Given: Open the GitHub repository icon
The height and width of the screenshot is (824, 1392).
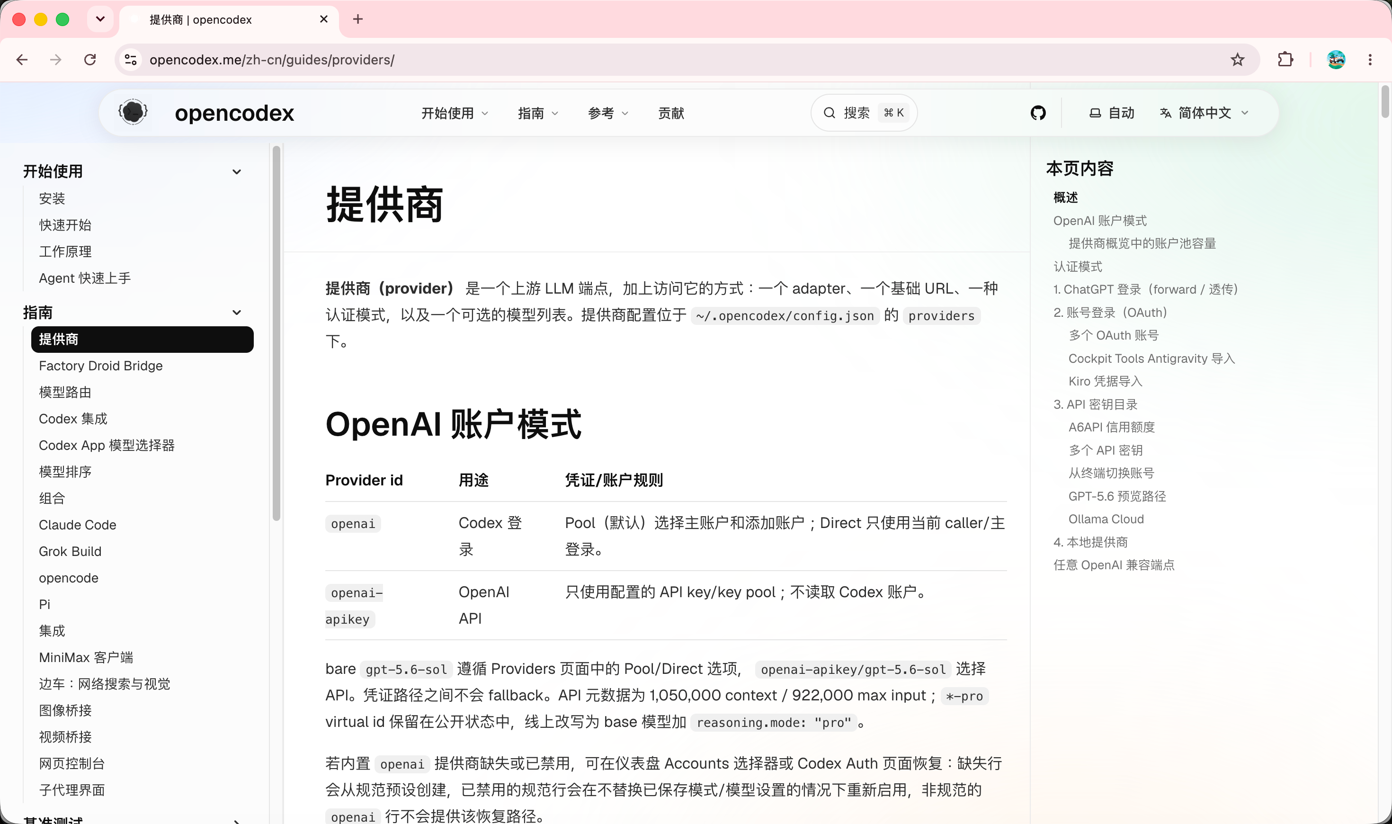Looking at the screenshot, I should pos(1038,113).
